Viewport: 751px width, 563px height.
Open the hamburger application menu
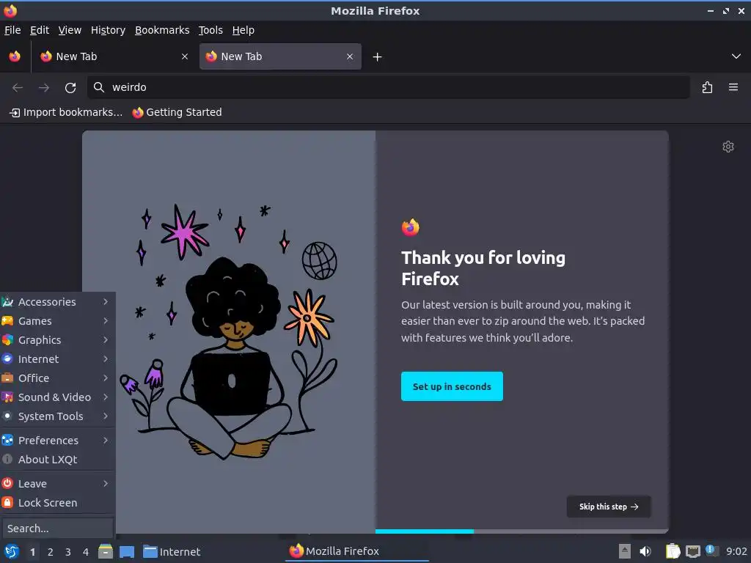click(733, 88)
